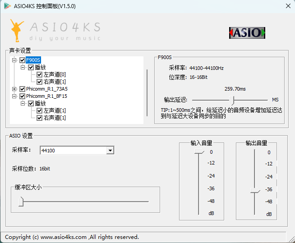Image resolution: width=295 pixels, height=243 pixels.
Task: Click the 输出音量 slider thumb
Action: [x=255, y=190]
